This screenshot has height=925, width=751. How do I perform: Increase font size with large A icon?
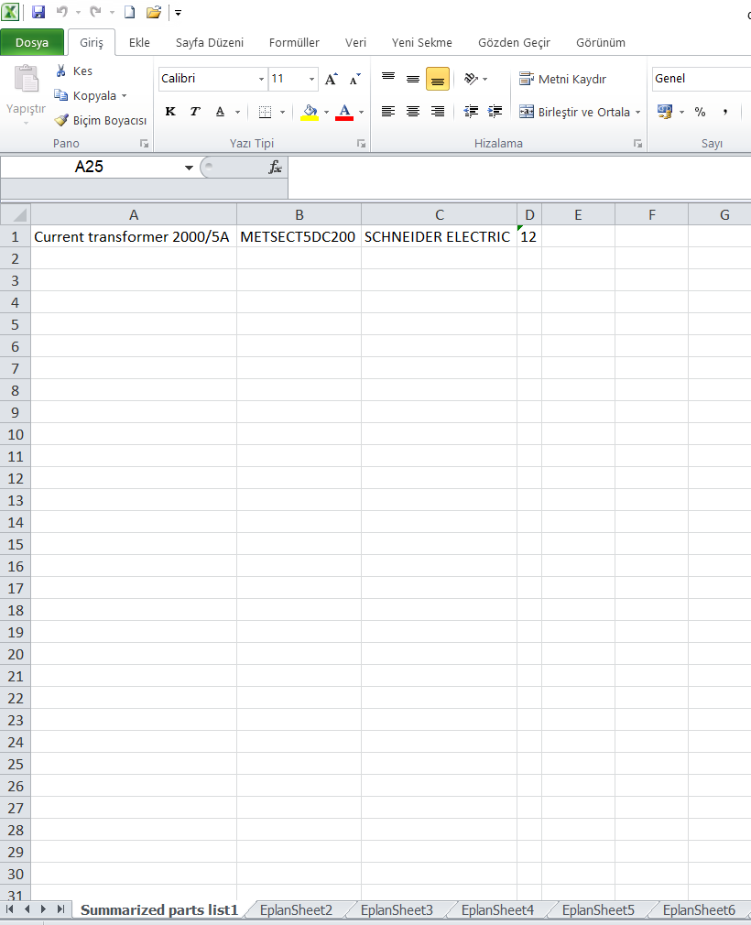[x=331, y=79]
